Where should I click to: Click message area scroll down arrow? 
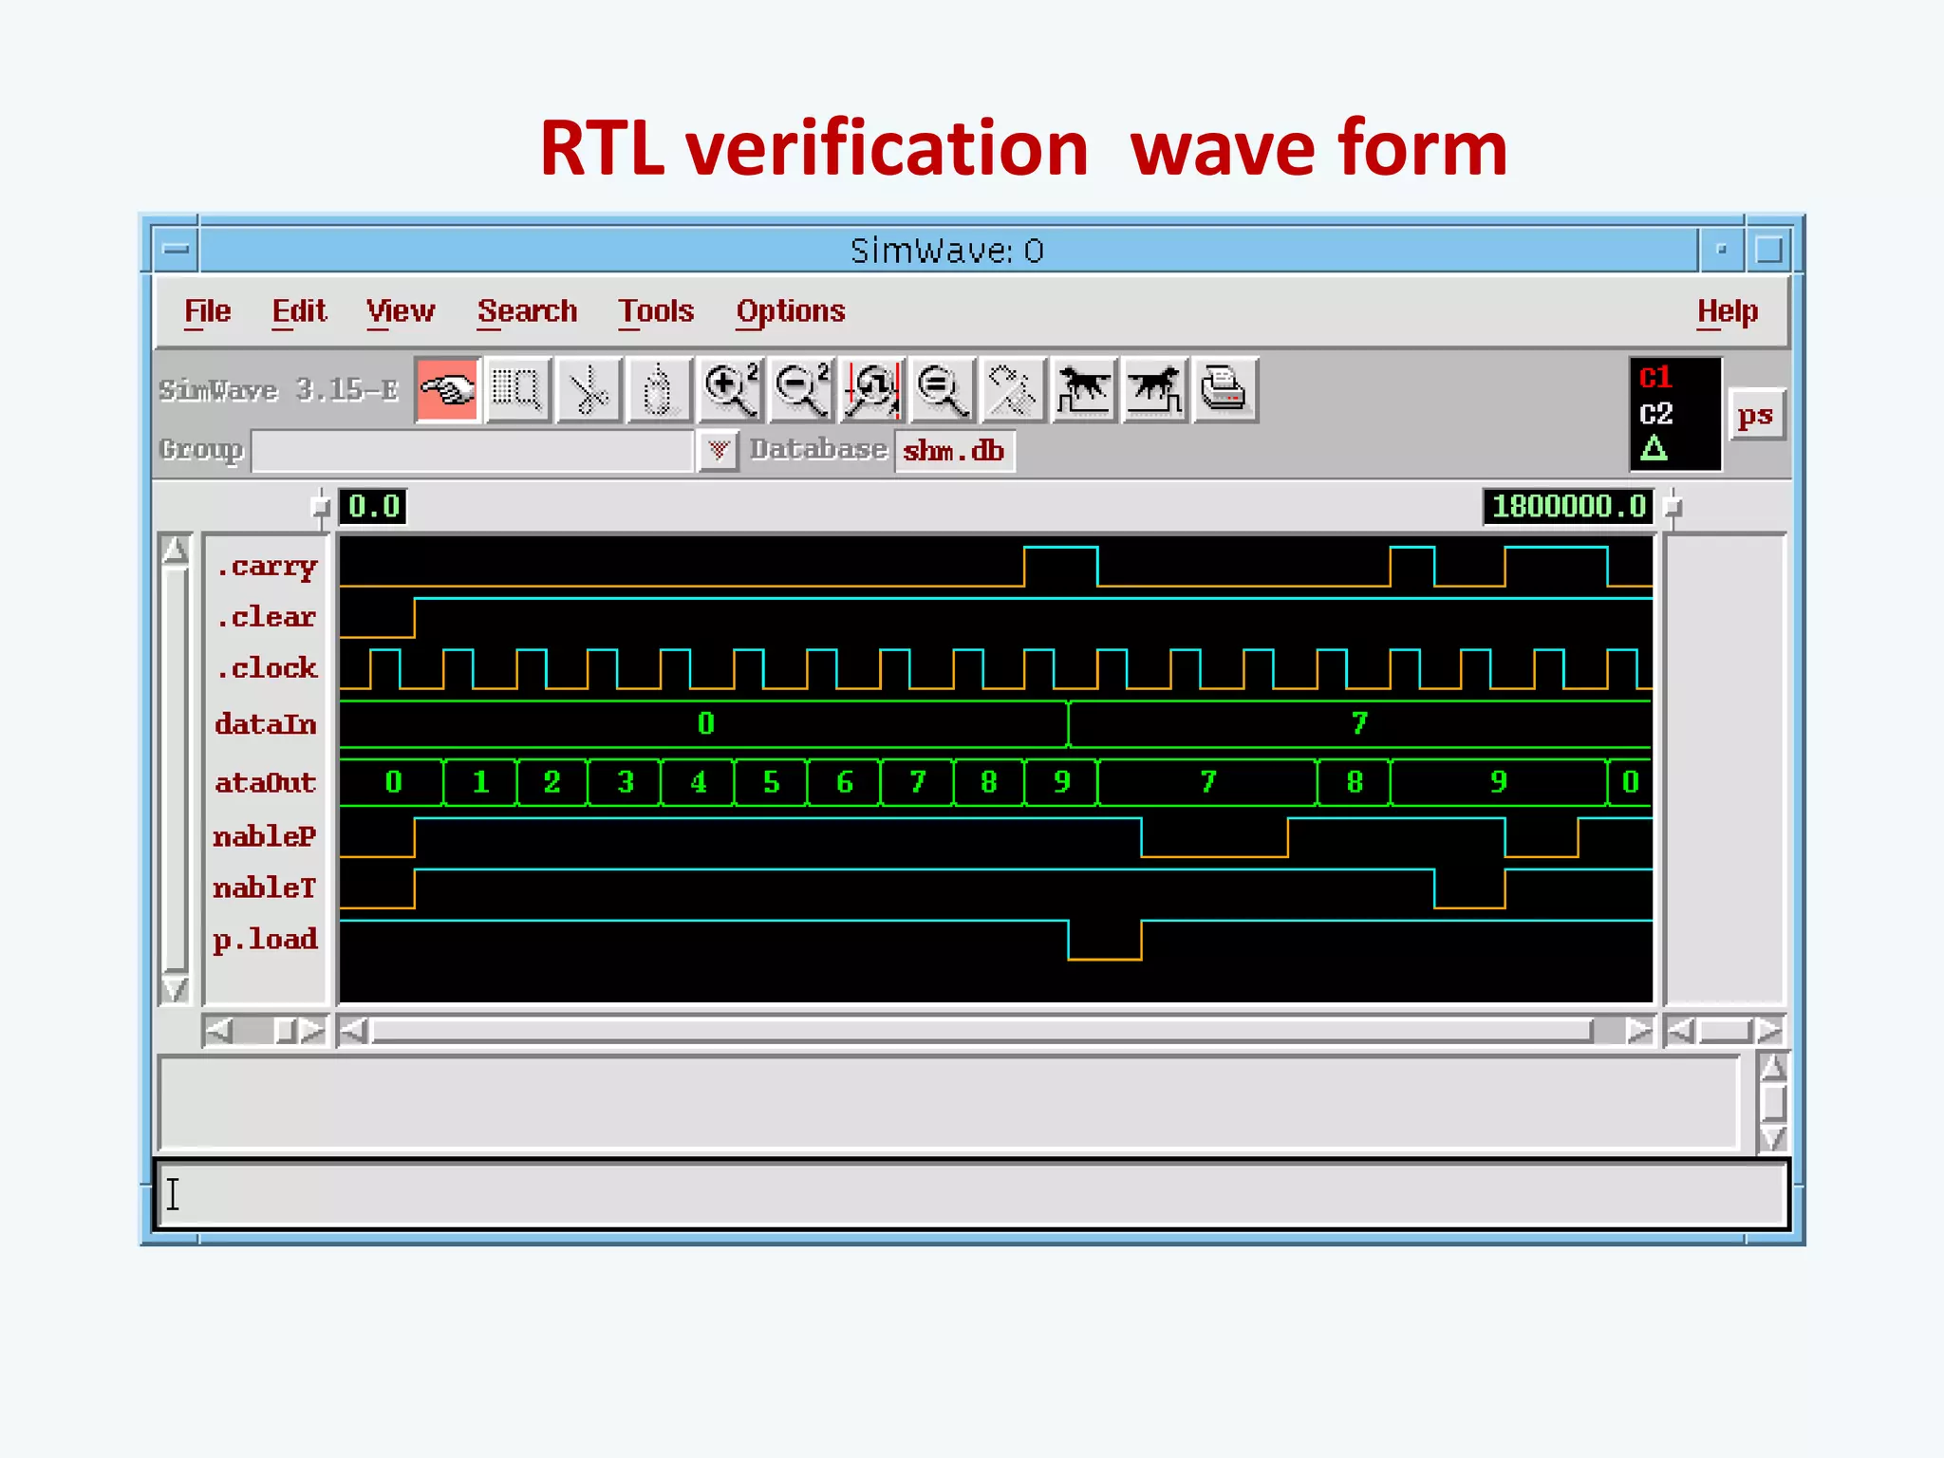tap(1773, 1137)
